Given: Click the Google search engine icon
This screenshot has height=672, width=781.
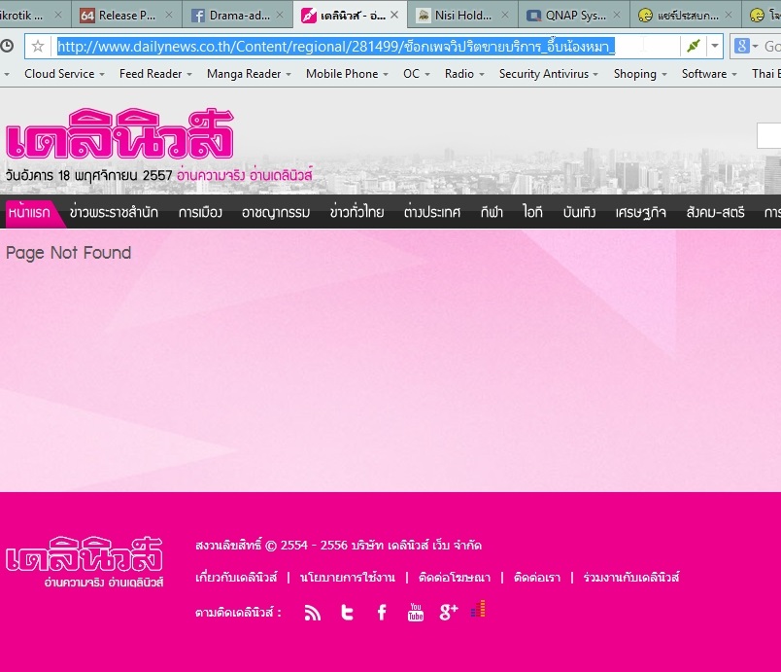Looking at the screenshot, I should [x=741, y=47].
